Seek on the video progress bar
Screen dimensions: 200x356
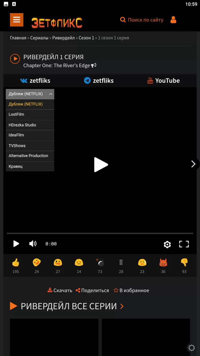coord(100,233)
